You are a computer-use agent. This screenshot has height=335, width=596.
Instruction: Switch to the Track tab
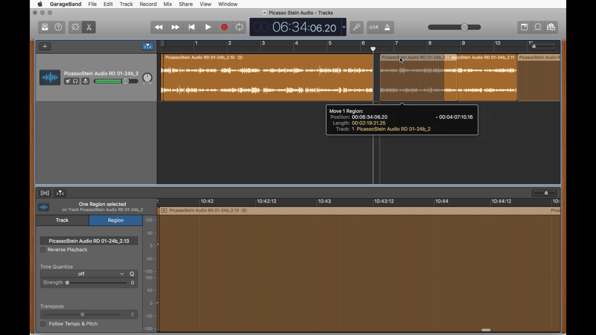click(x=62, y=220)
